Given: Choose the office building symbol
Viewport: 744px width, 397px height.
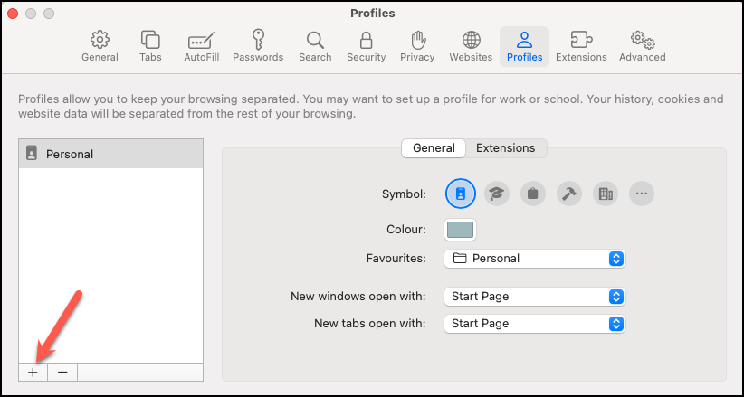Looking at the screenshot, I should [x=606, y=193].
